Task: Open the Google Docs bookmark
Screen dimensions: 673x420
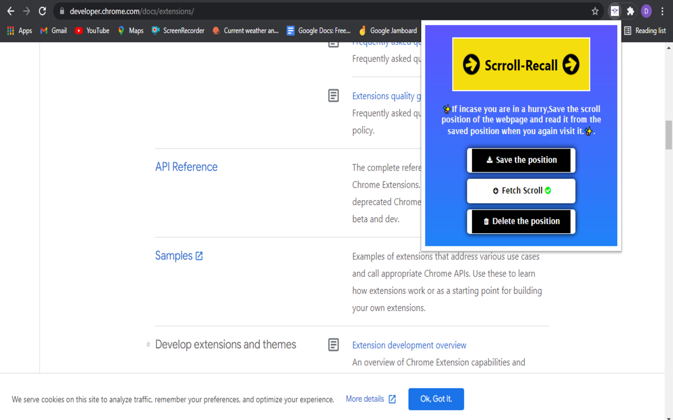Action: (319, 30)
